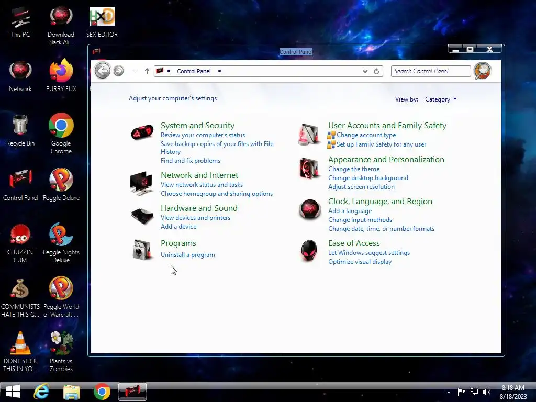Select the Download Black Ali desktop icon
Screen dimensions: 536x402
point(61,26)
